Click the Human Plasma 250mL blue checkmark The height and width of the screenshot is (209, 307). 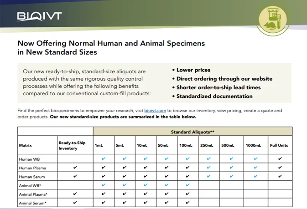point(209,168)
